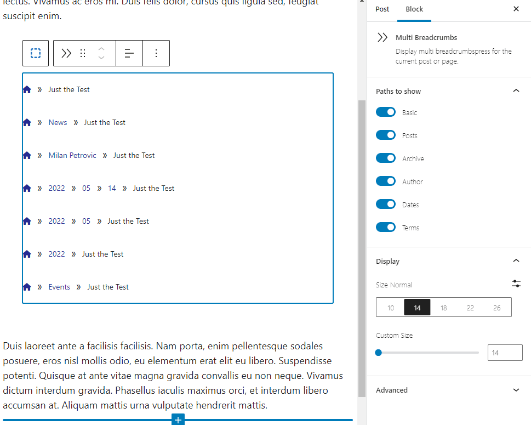Image resolution: width=531 pixels, height=425 pixels.
Task: Disable the Author path toggle
Action: 385,182
